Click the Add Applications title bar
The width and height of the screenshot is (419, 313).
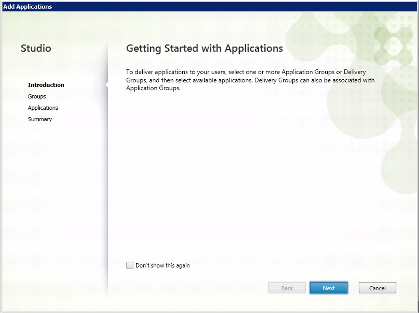209,7
